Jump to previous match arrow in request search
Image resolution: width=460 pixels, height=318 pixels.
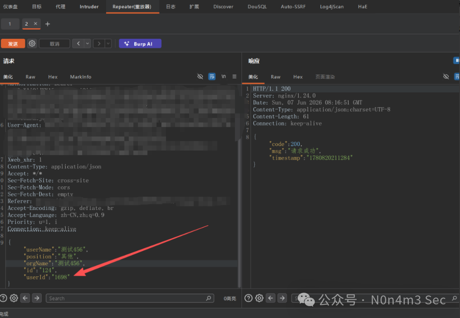(25, 298)
